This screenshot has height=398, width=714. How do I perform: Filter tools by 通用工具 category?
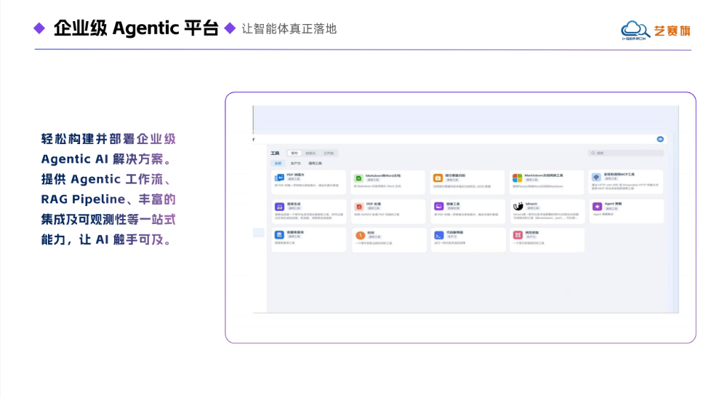(315, 163)
